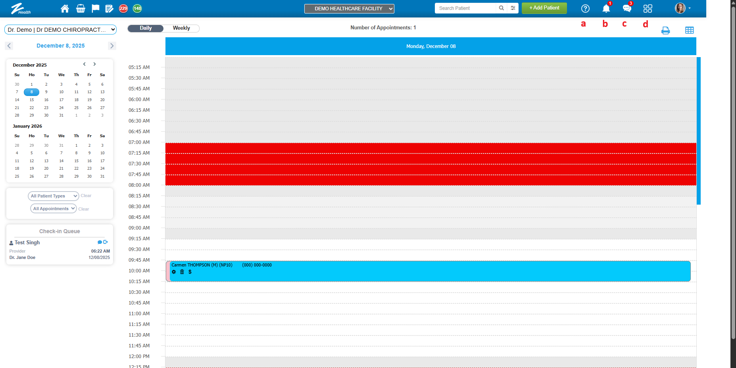Click the calendar grid view icon

[x=689, y=31]
